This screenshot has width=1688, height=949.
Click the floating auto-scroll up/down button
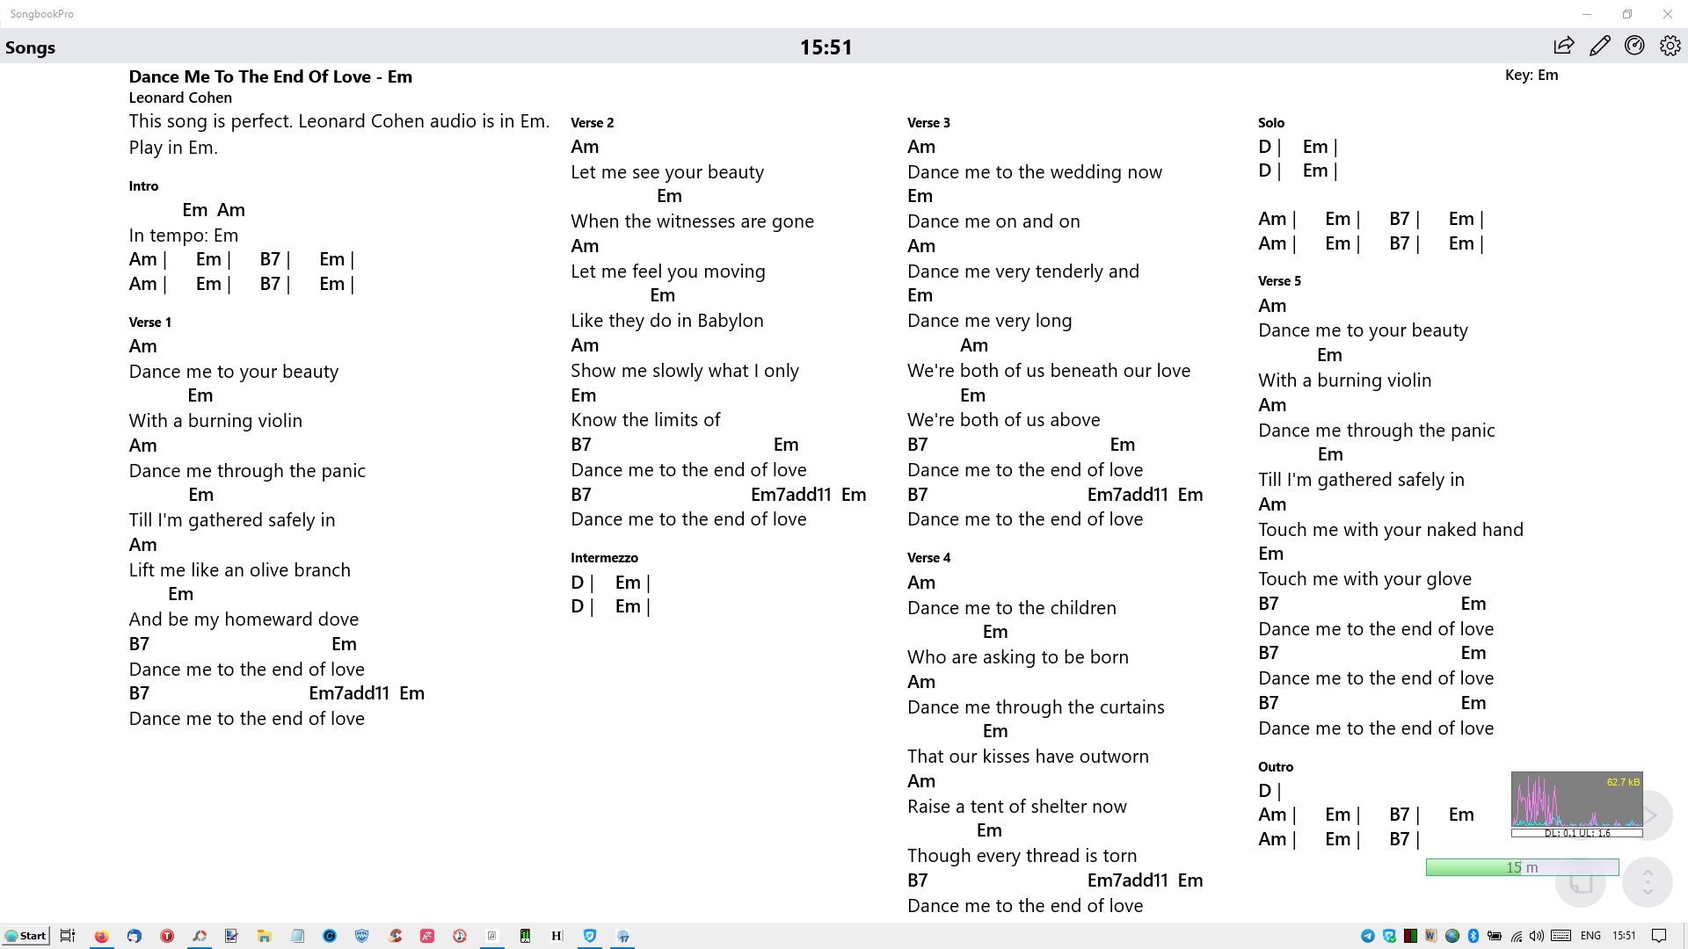pos(1647,882)
